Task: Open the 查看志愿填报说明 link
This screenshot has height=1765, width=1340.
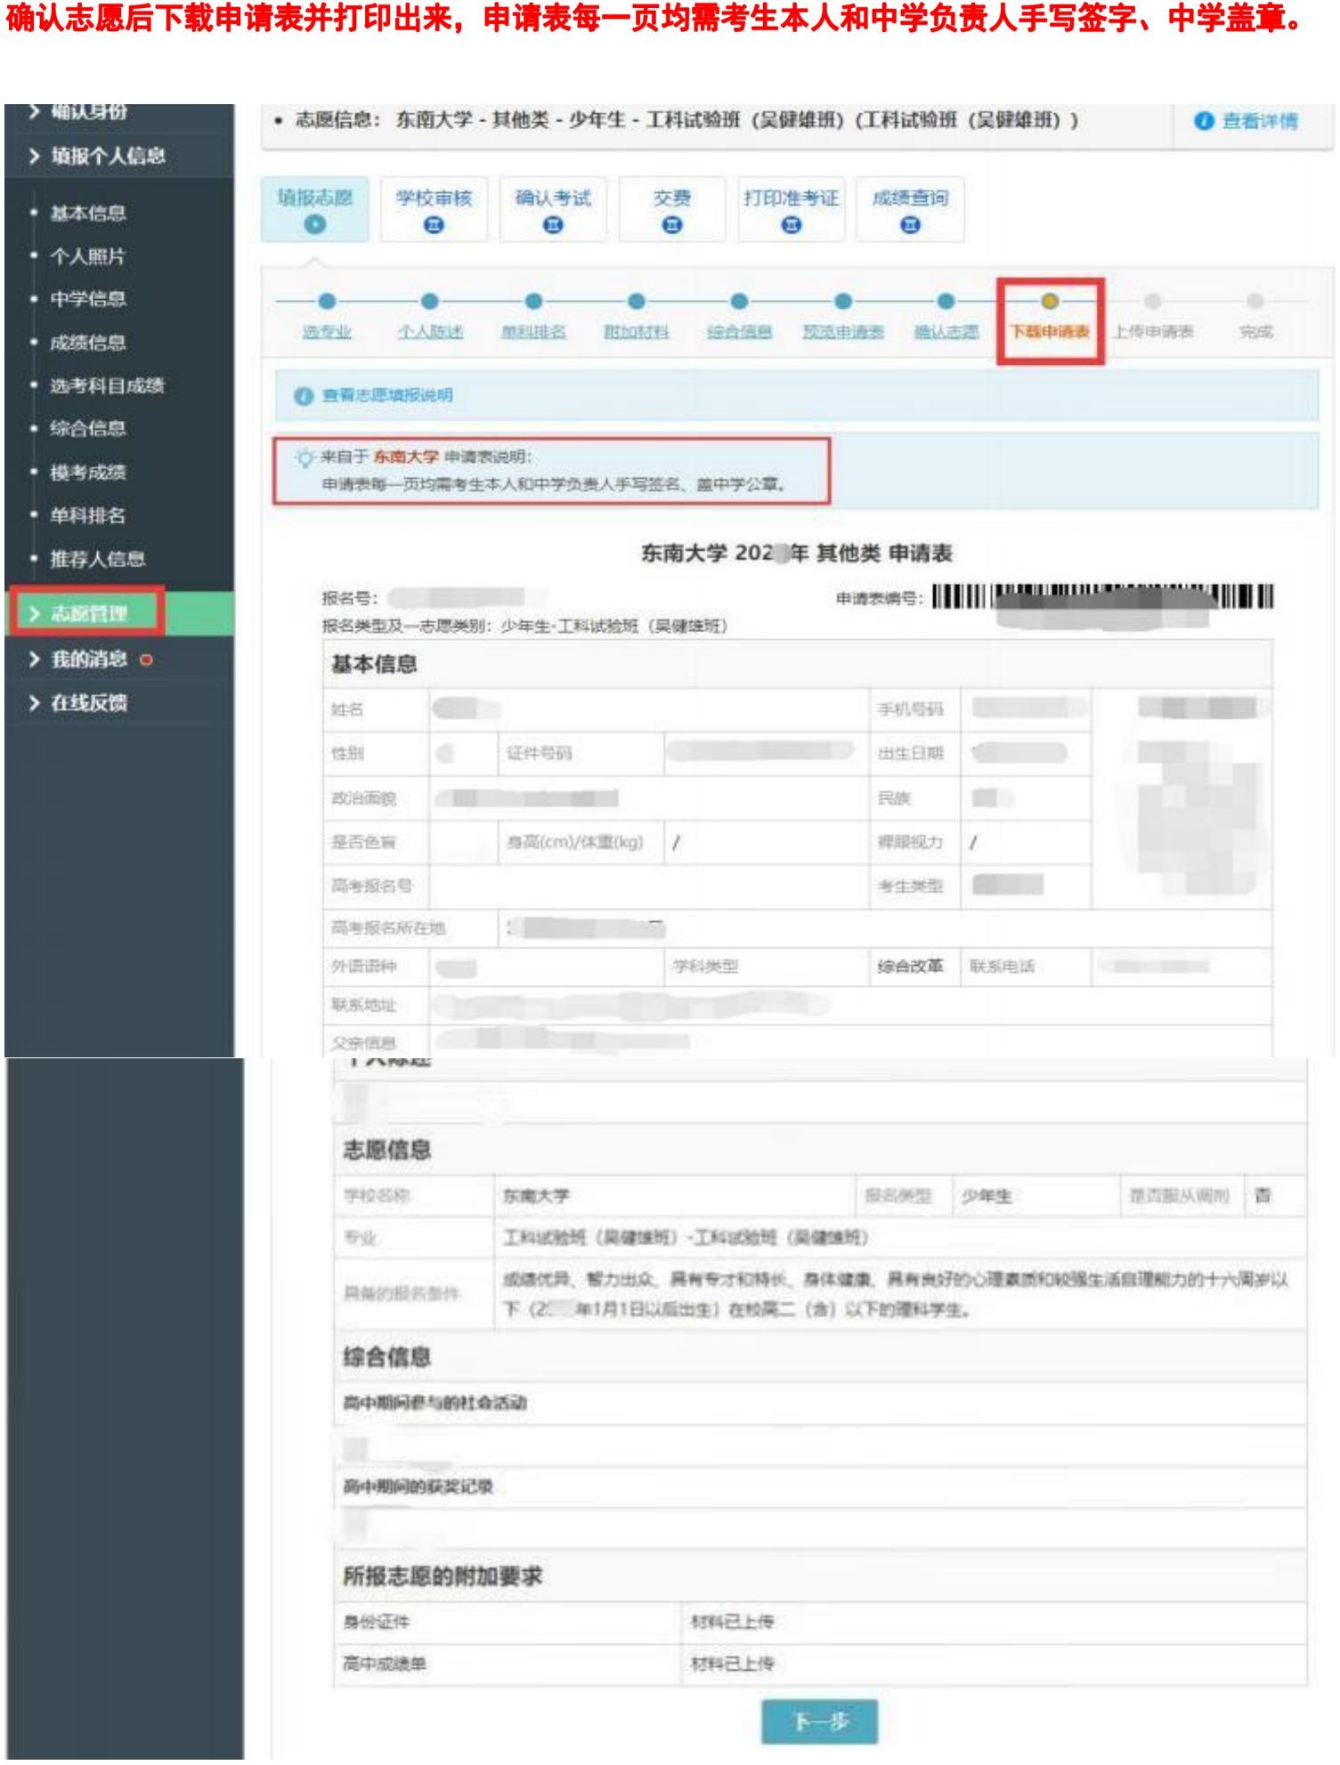Action: click(387, 396)
